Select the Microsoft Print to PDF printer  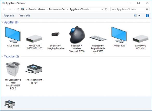point(34,69)
